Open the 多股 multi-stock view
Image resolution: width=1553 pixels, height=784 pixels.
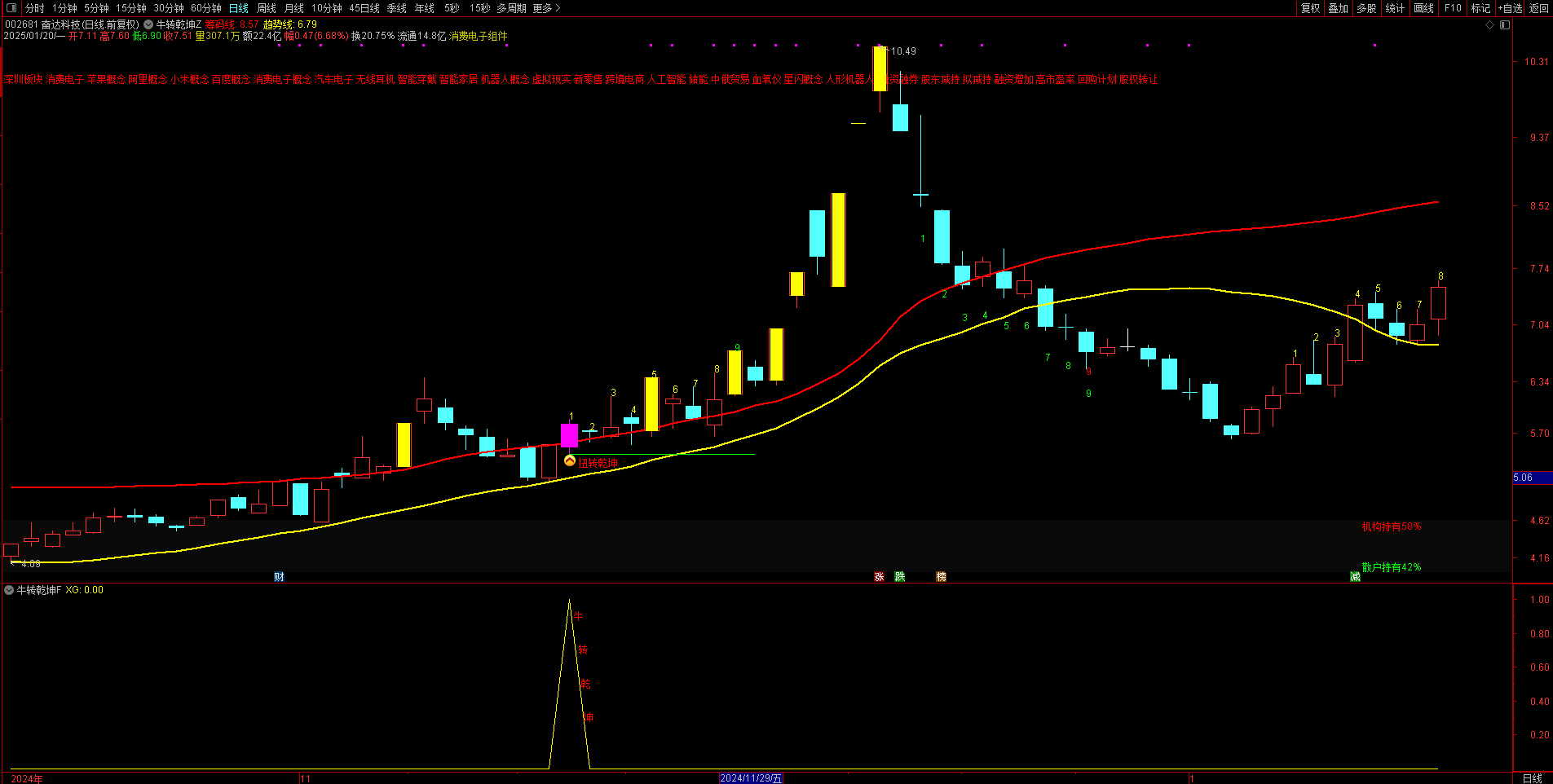[x=1366, y=8]
